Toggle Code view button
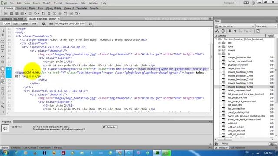This screenshot has height=156, width=278. point(7,24)
